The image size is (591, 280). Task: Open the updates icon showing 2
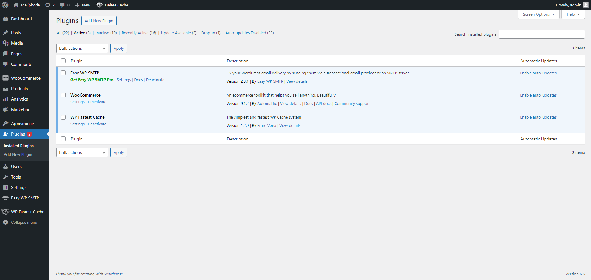coord(47,5)
